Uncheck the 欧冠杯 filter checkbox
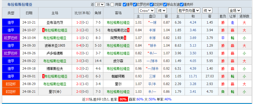Image resolution: width=253 pixels, height=104 pixels. click(x=151, y=4)
